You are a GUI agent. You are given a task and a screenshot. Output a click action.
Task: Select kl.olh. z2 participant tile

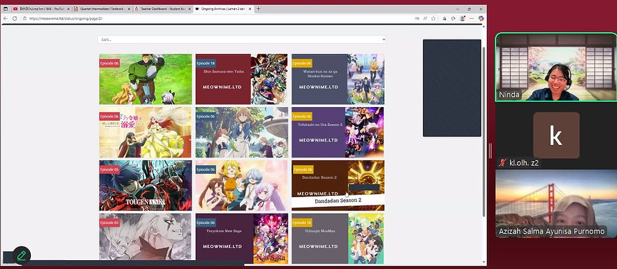point(556,135)
